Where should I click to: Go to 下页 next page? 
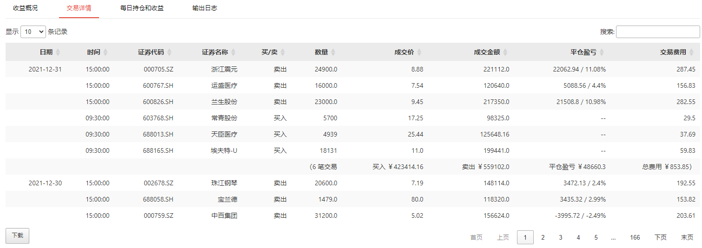(x=660, y=237)
